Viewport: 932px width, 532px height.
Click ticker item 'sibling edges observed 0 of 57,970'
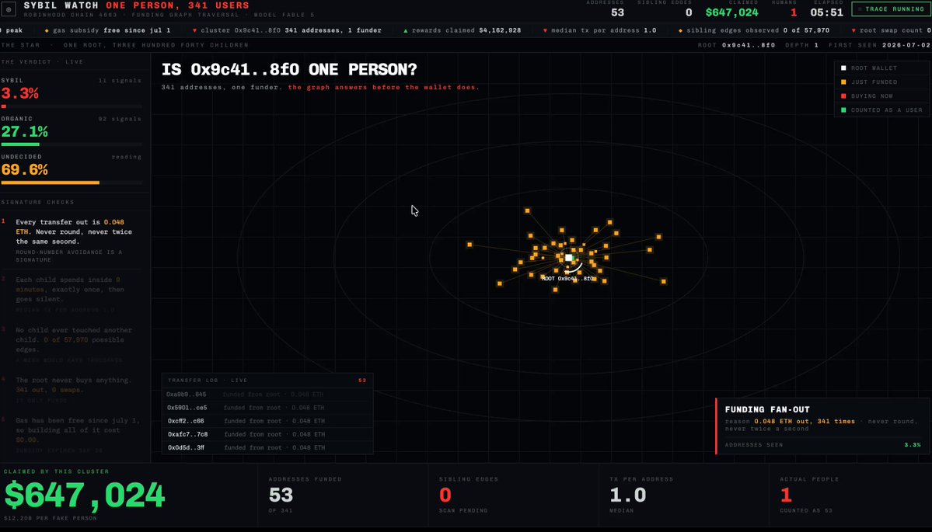tap(754, 30)
